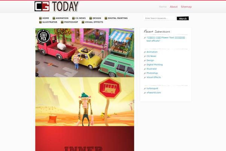Open the ANIMATION navigation category
Screen dimensions: 226x151
(x=62, y=18)
